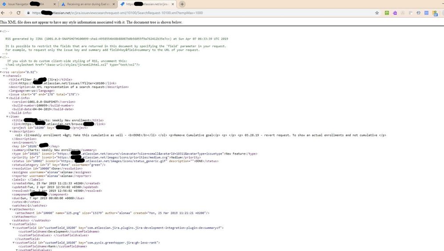Collapse the <channel> node
The image size is (444, 251).
[4, 76]
